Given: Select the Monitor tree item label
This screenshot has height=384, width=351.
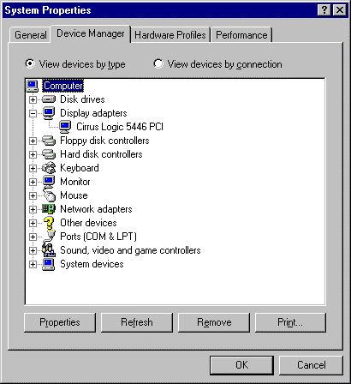Looking at the screenshot, I should [75, 182].
